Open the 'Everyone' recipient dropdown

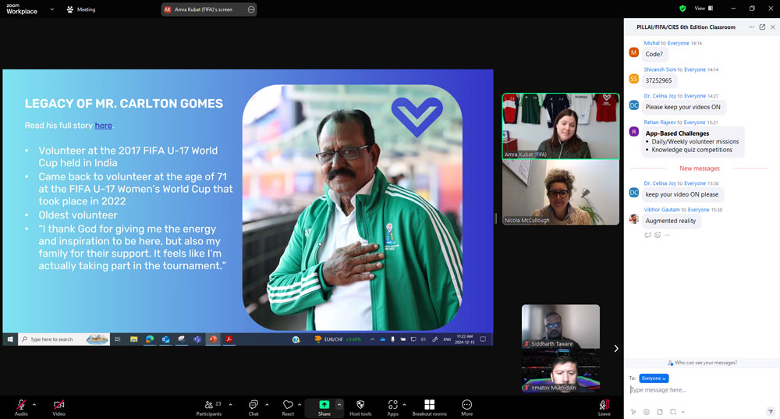(x=654, y=378)
